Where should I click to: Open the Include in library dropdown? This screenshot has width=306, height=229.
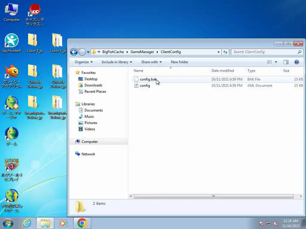117,62
